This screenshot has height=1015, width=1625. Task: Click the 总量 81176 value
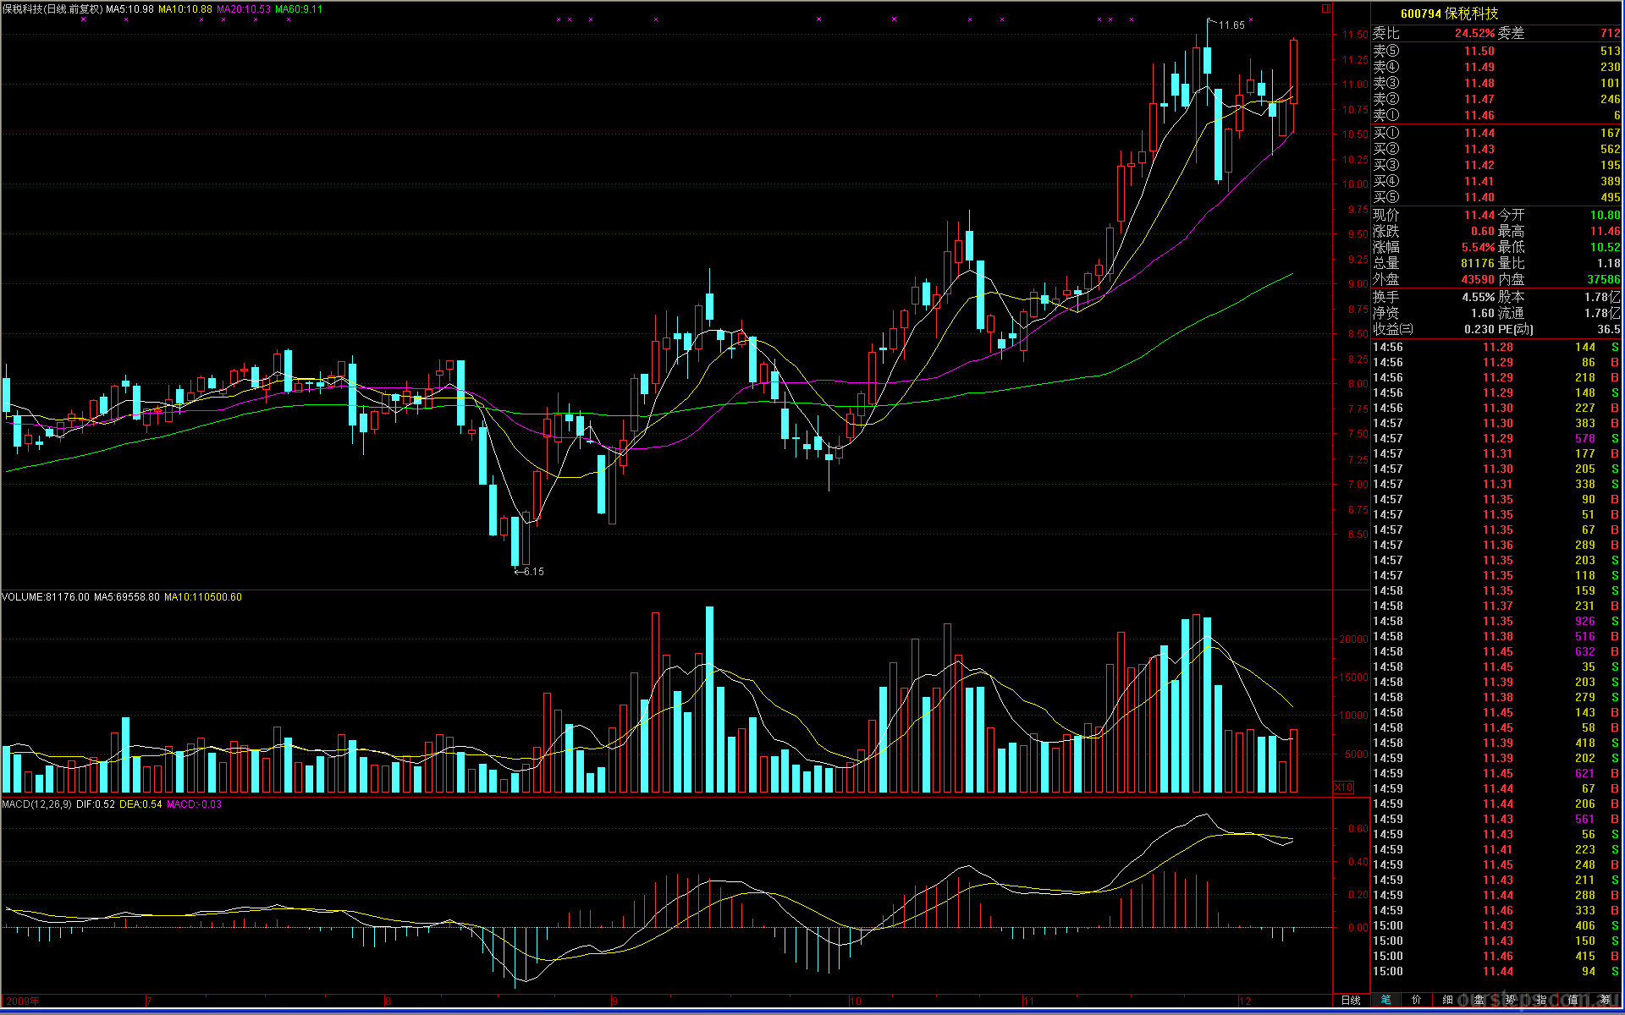1478,264
